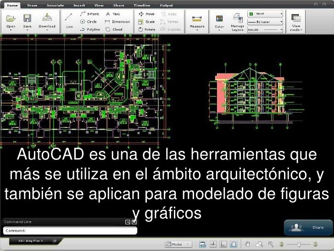
Task: Click the floor plan drawing
Action: [85, 92]
